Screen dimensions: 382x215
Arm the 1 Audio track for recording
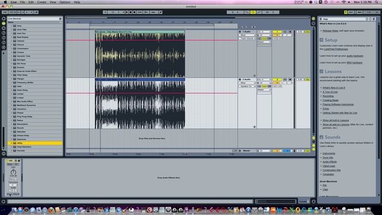pos(290,32)
